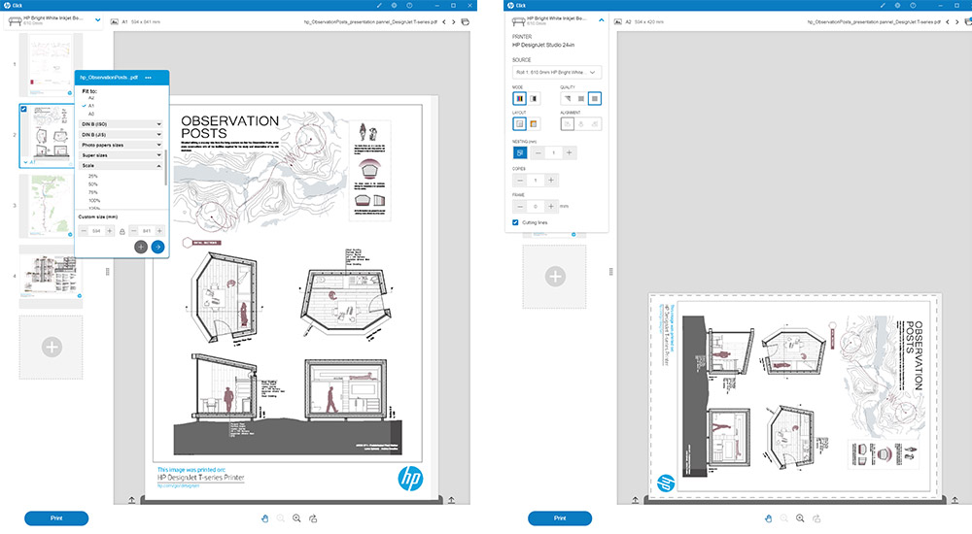Select orange Layout option icon

click(x=533, y=124)
